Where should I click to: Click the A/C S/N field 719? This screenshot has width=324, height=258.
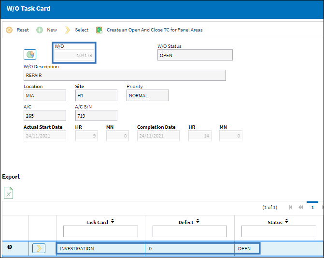pyautogui.click(x=96, y=116)
